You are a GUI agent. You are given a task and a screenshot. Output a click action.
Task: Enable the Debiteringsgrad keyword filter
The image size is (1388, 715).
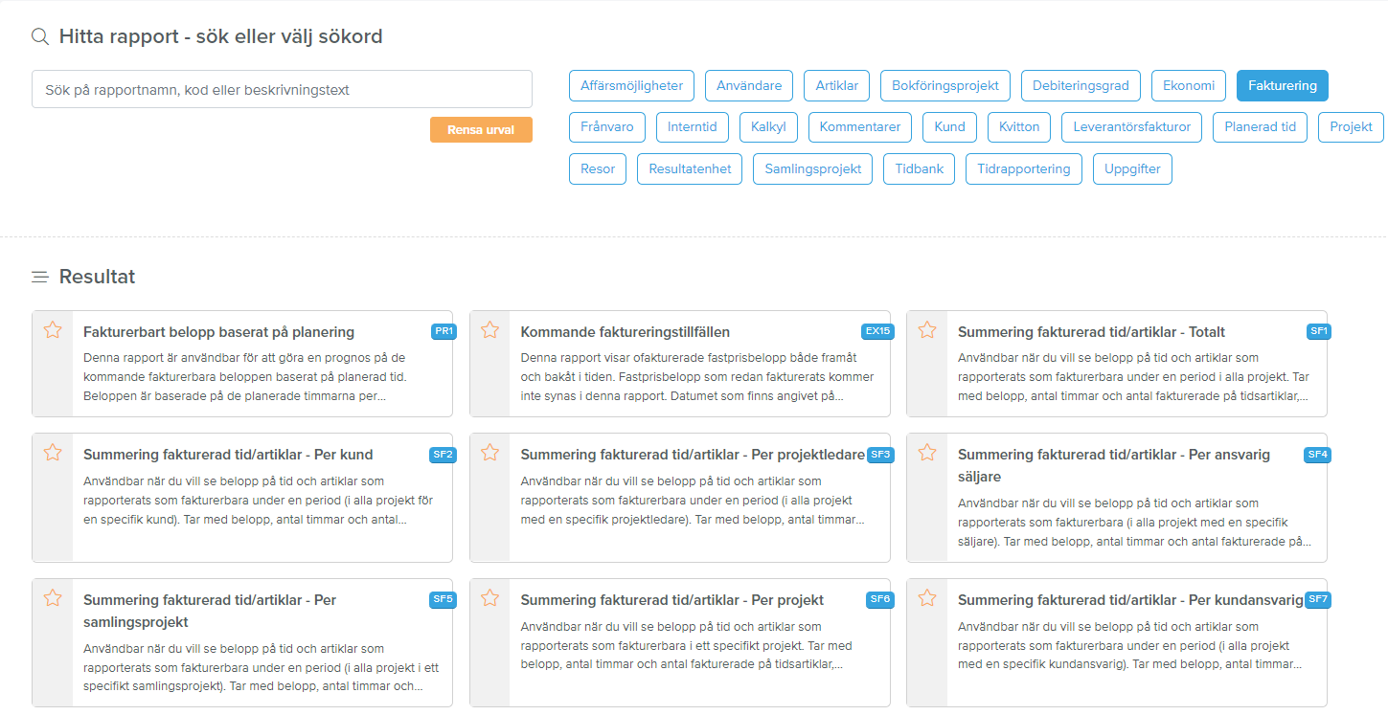point(1081,85)
